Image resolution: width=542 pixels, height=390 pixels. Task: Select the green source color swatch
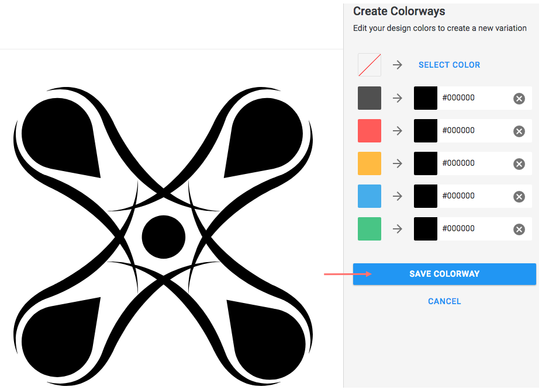[369, 228]
